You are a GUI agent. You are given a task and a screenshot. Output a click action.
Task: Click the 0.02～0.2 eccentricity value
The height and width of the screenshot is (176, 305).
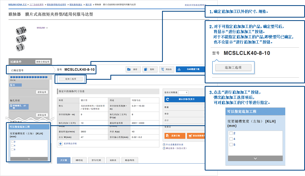coord(137,137)
